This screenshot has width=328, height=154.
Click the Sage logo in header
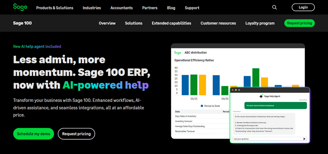[x=20, y=7]
